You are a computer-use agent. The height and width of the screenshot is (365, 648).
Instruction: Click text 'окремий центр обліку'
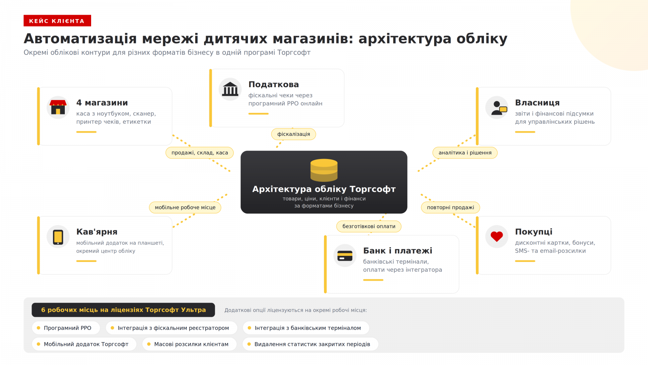[106, 251]
